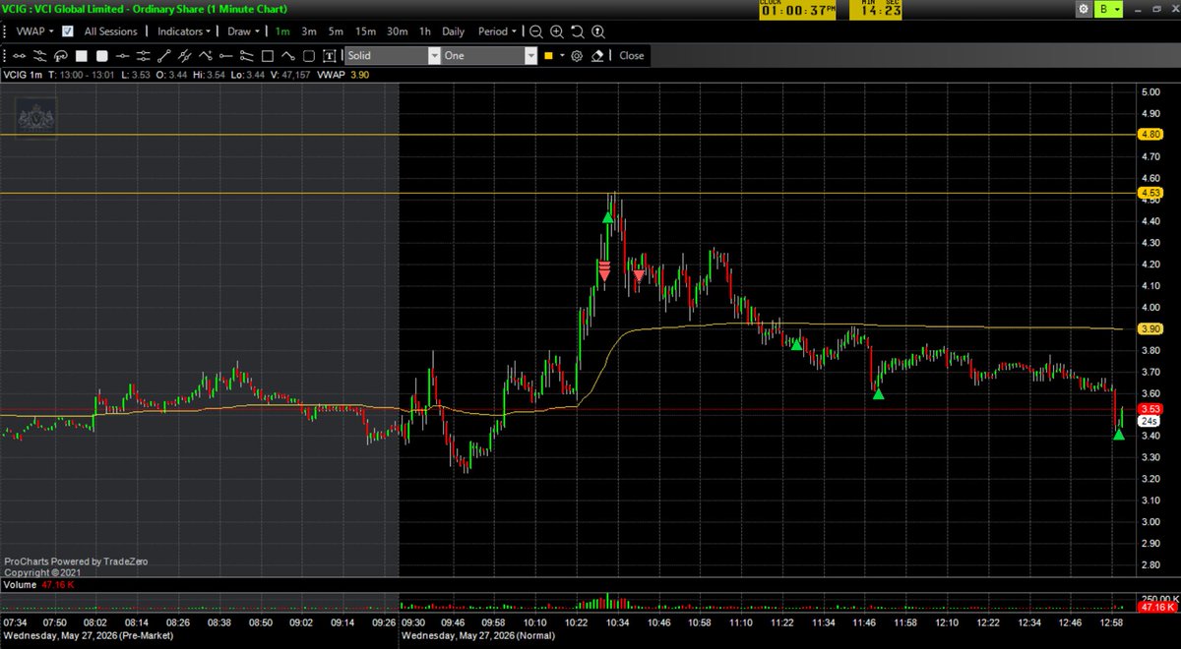Open the Period dropdown menu
The width and height of the screenshot is (1181, 649).
coord(498,30)
